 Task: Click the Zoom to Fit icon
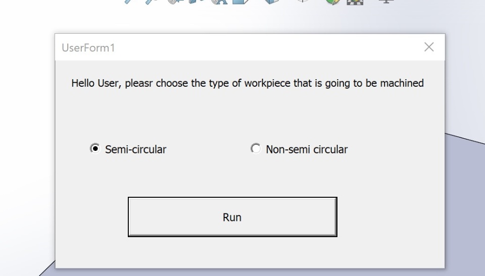pos(129,1)
